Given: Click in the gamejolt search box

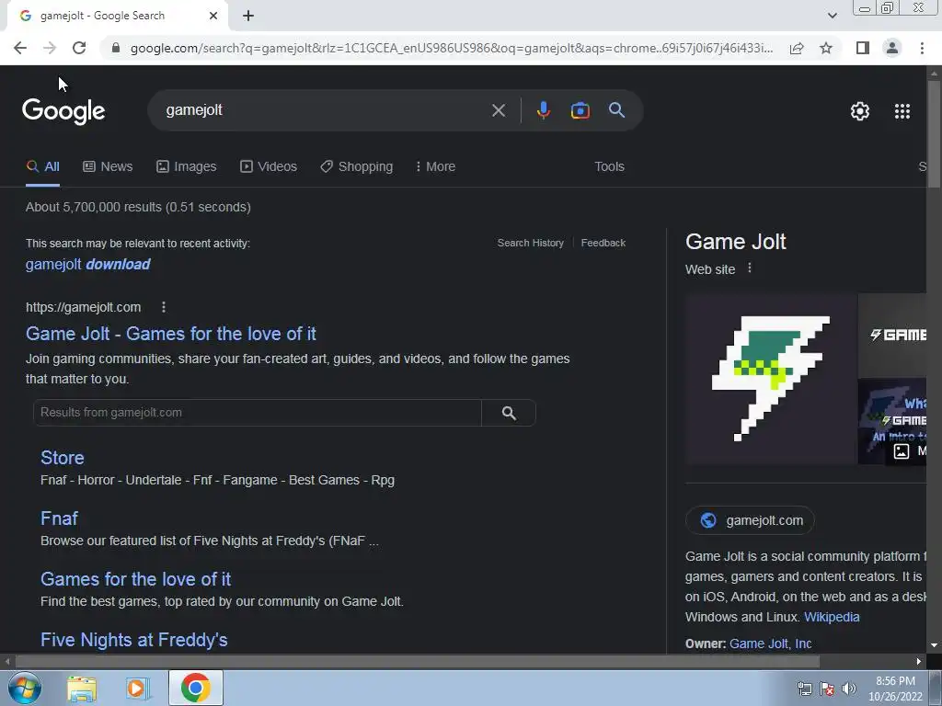Looking at the screenshot, I should point(325,110).
